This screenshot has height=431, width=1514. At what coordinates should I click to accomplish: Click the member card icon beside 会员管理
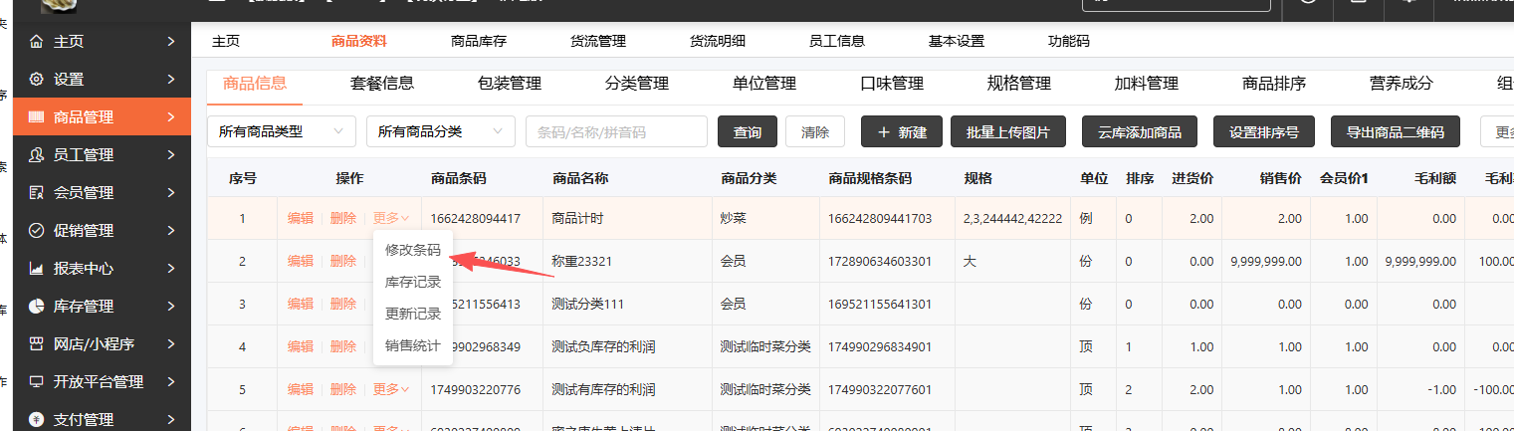tap(37, 193)
